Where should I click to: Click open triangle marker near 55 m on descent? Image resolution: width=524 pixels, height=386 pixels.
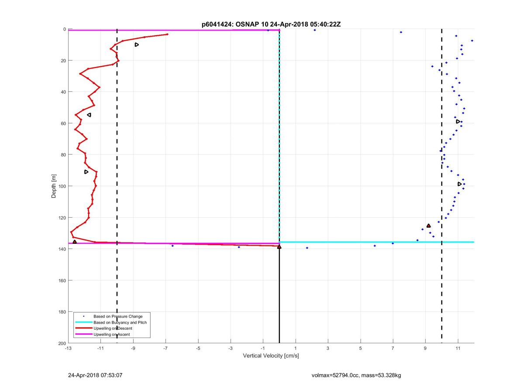click(89, 115)
